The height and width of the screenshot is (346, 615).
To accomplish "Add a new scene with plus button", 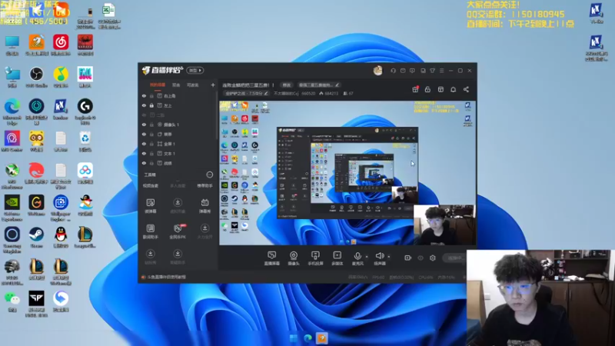I will [213, 85].
